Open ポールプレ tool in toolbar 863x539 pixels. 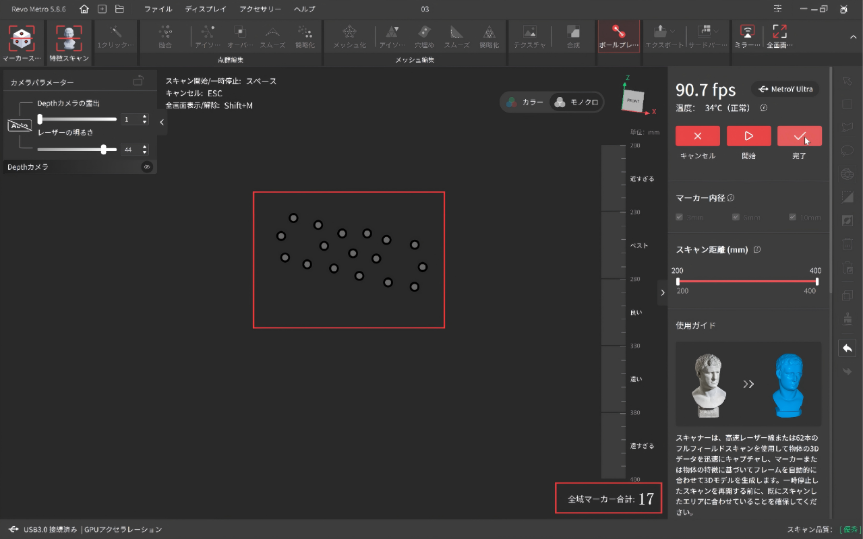coord(618,37)
